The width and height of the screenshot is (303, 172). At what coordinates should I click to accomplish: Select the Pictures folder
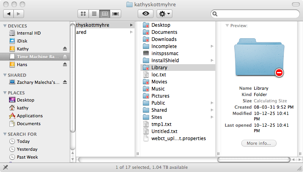tap(178, 96)
